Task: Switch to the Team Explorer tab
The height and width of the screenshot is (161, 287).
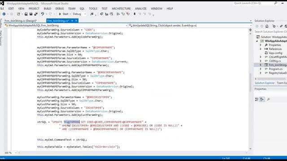Action: tap(282, 83)
